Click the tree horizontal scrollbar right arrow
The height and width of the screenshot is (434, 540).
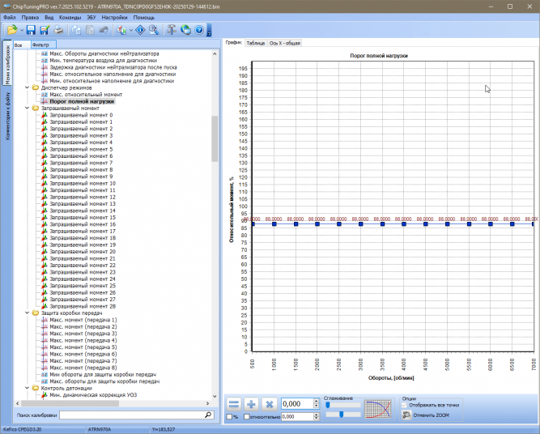tap(208, 403)
